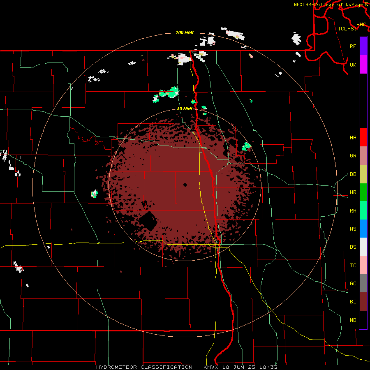Click the RA light green legend swatch

click(x=363, y=210)
